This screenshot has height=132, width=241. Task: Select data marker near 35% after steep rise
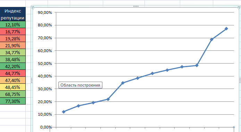(x=123, y=83)
